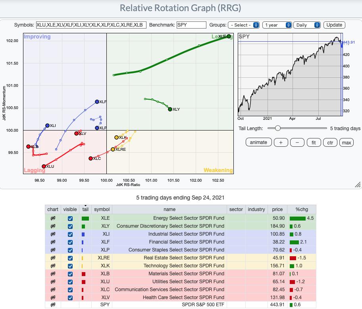Click the ctr button
This screenshot has height=309, width=362.
(330, 142)
